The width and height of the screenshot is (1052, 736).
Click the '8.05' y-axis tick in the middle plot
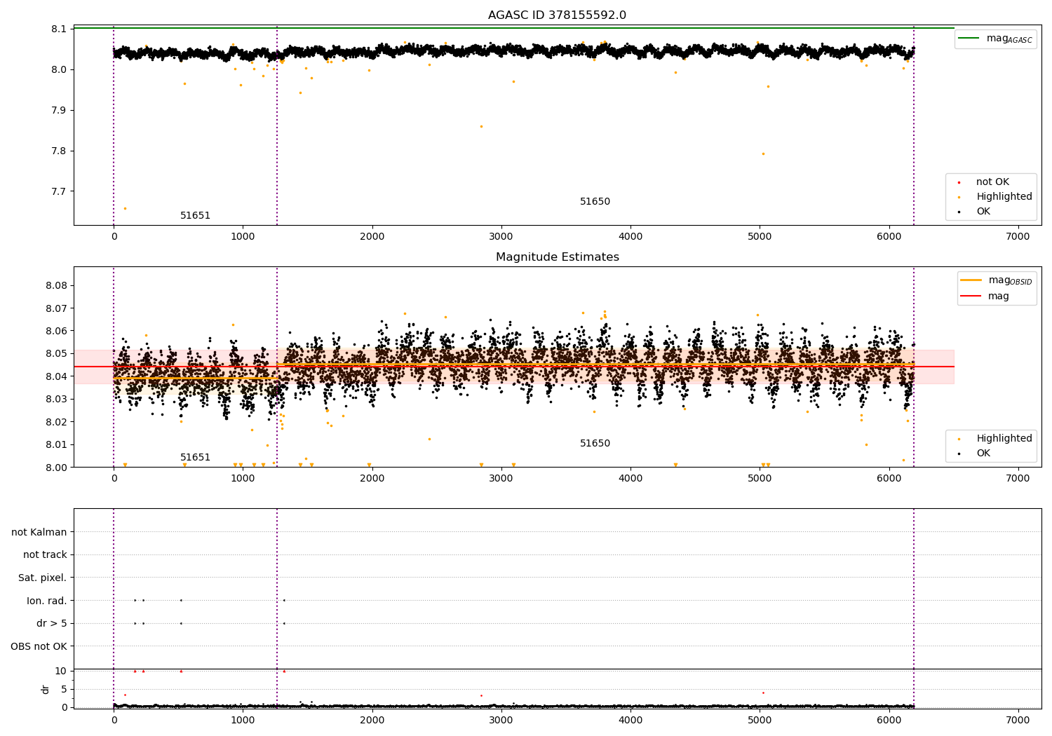(x=56, y=353)
